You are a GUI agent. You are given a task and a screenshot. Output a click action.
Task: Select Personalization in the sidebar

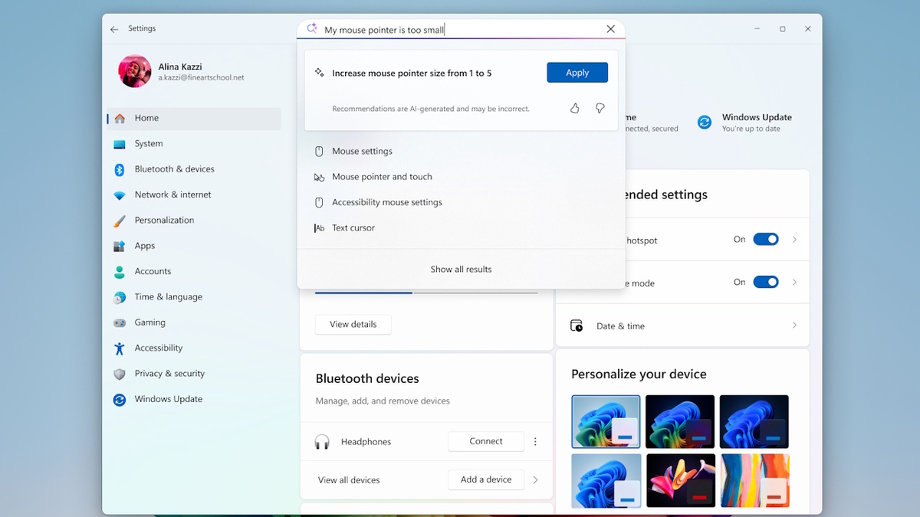193,221
